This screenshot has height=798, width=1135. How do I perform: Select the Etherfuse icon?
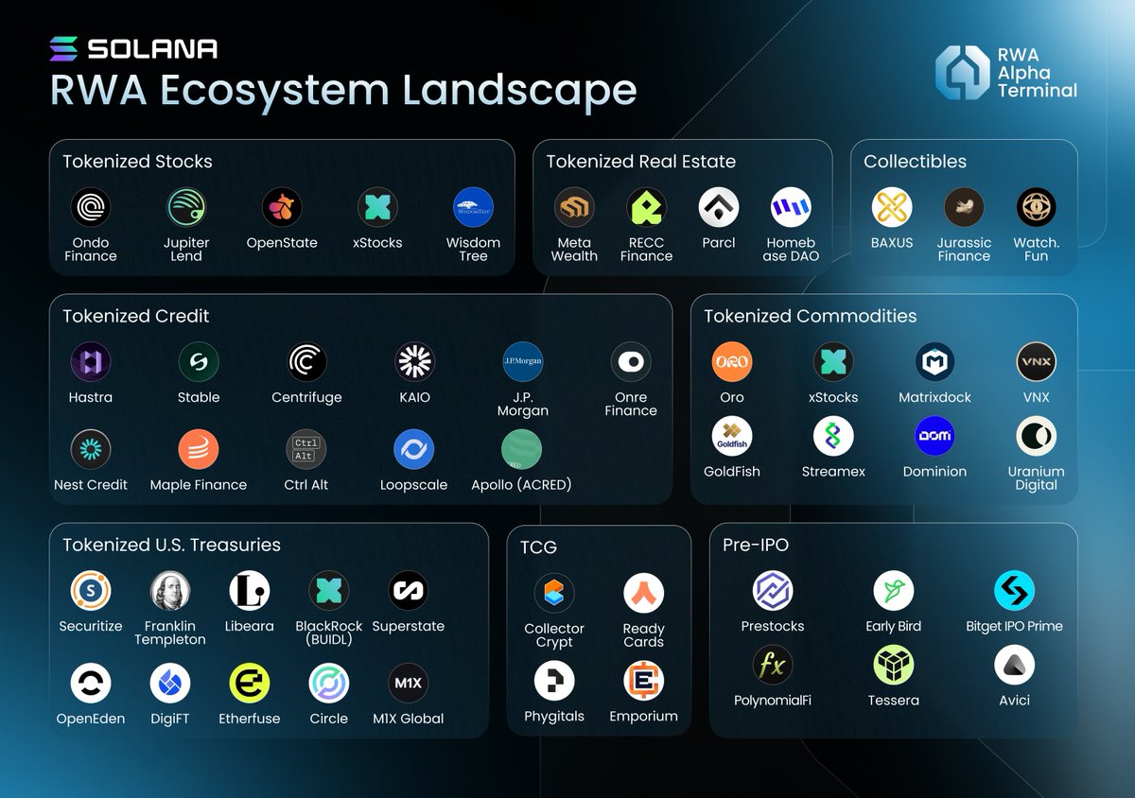[x=250, y=683]
